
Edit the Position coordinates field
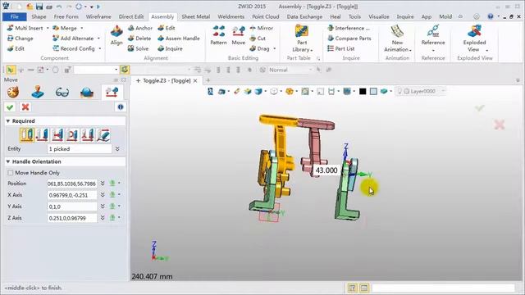(72, 184)
